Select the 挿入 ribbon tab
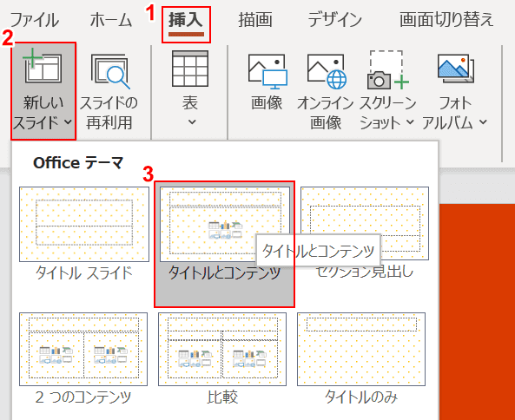This screenshot has height=420, width=515. point(186,20)
